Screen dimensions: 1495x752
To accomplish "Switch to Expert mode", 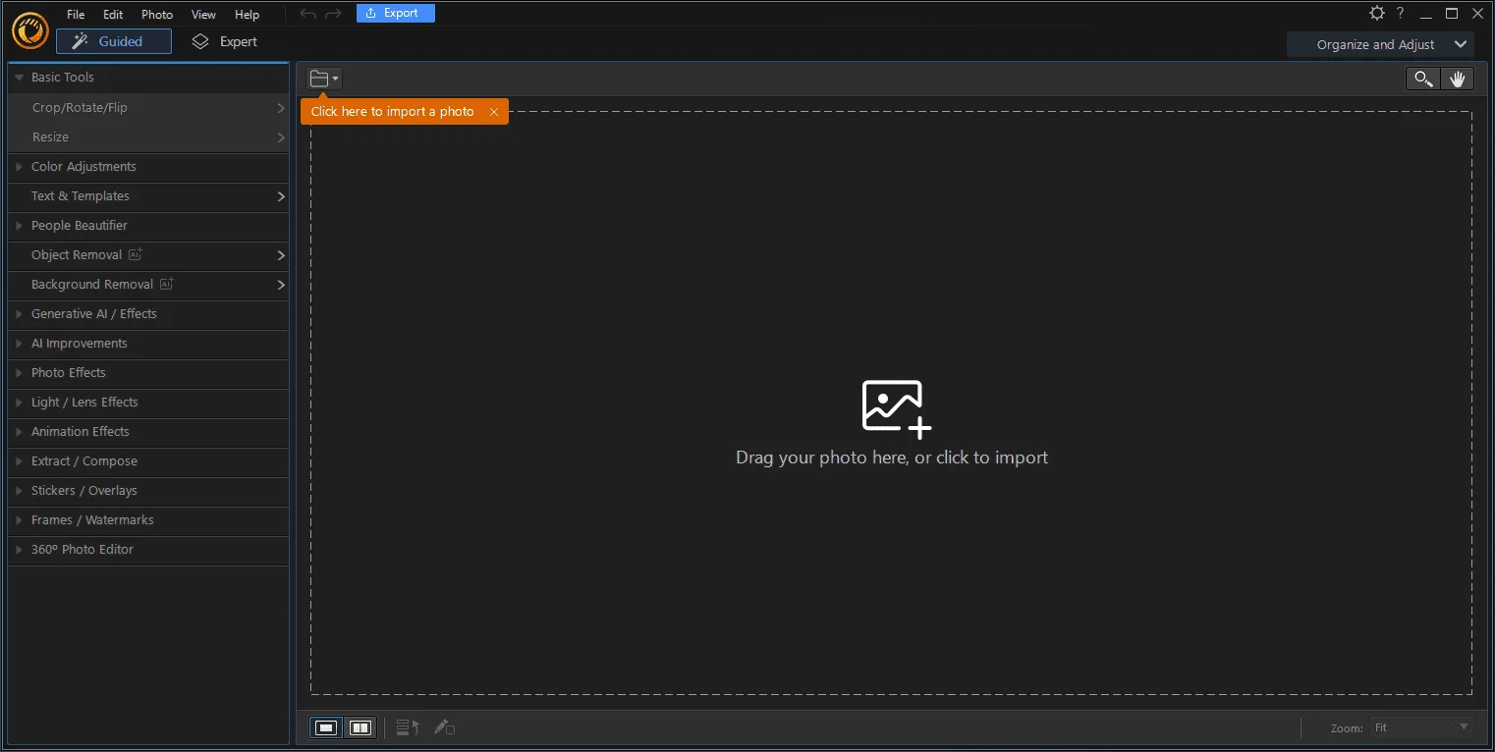I will click(225, 41).
